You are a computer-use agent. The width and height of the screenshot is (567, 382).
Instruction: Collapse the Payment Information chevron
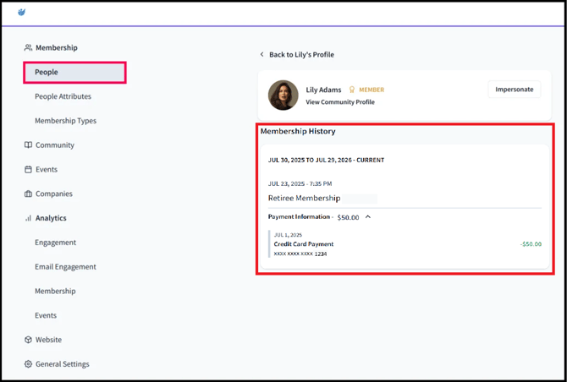coord(368,217)
